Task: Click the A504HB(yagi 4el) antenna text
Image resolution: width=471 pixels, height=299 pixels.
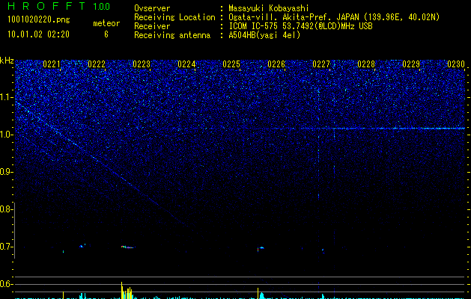Action: tap(264, 35)
